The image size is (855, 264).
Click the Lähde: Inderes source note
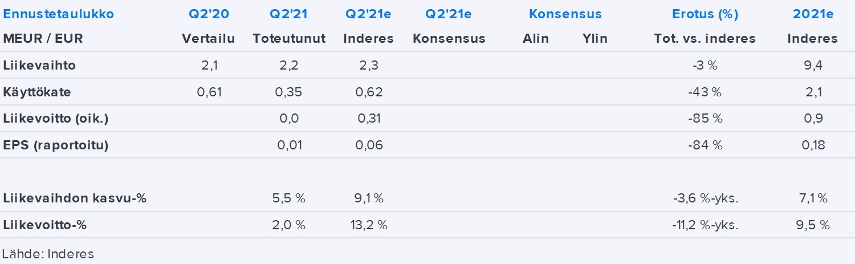click(48, 254)
